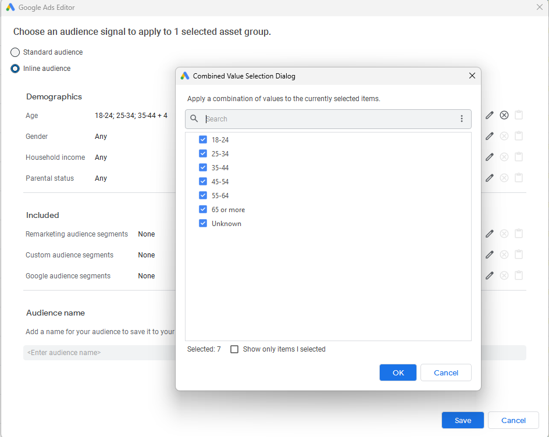The width and height of the screenshot is (549, 437).
Task: Enable Show only items I selected
Action: tap(234, 349)
